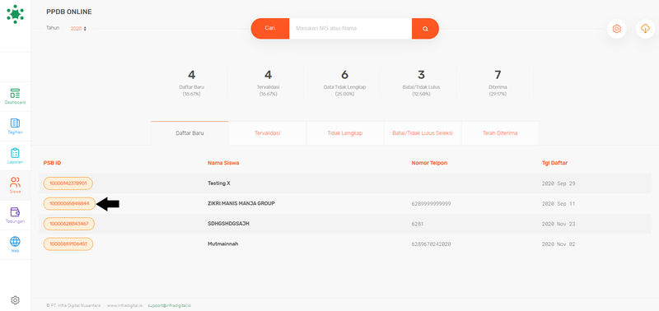Open sidebar settings gear at bottom

click(15, 300)
